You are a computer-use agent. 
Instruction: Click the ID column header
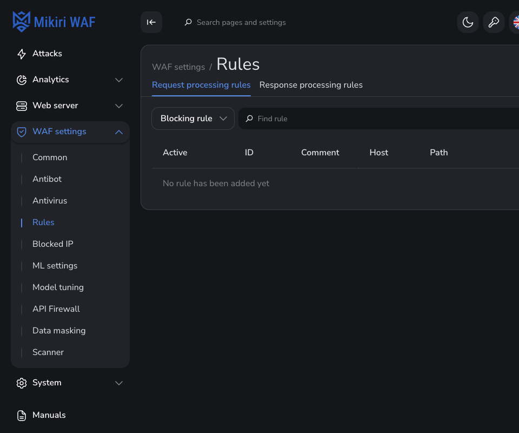click(249, 153)
